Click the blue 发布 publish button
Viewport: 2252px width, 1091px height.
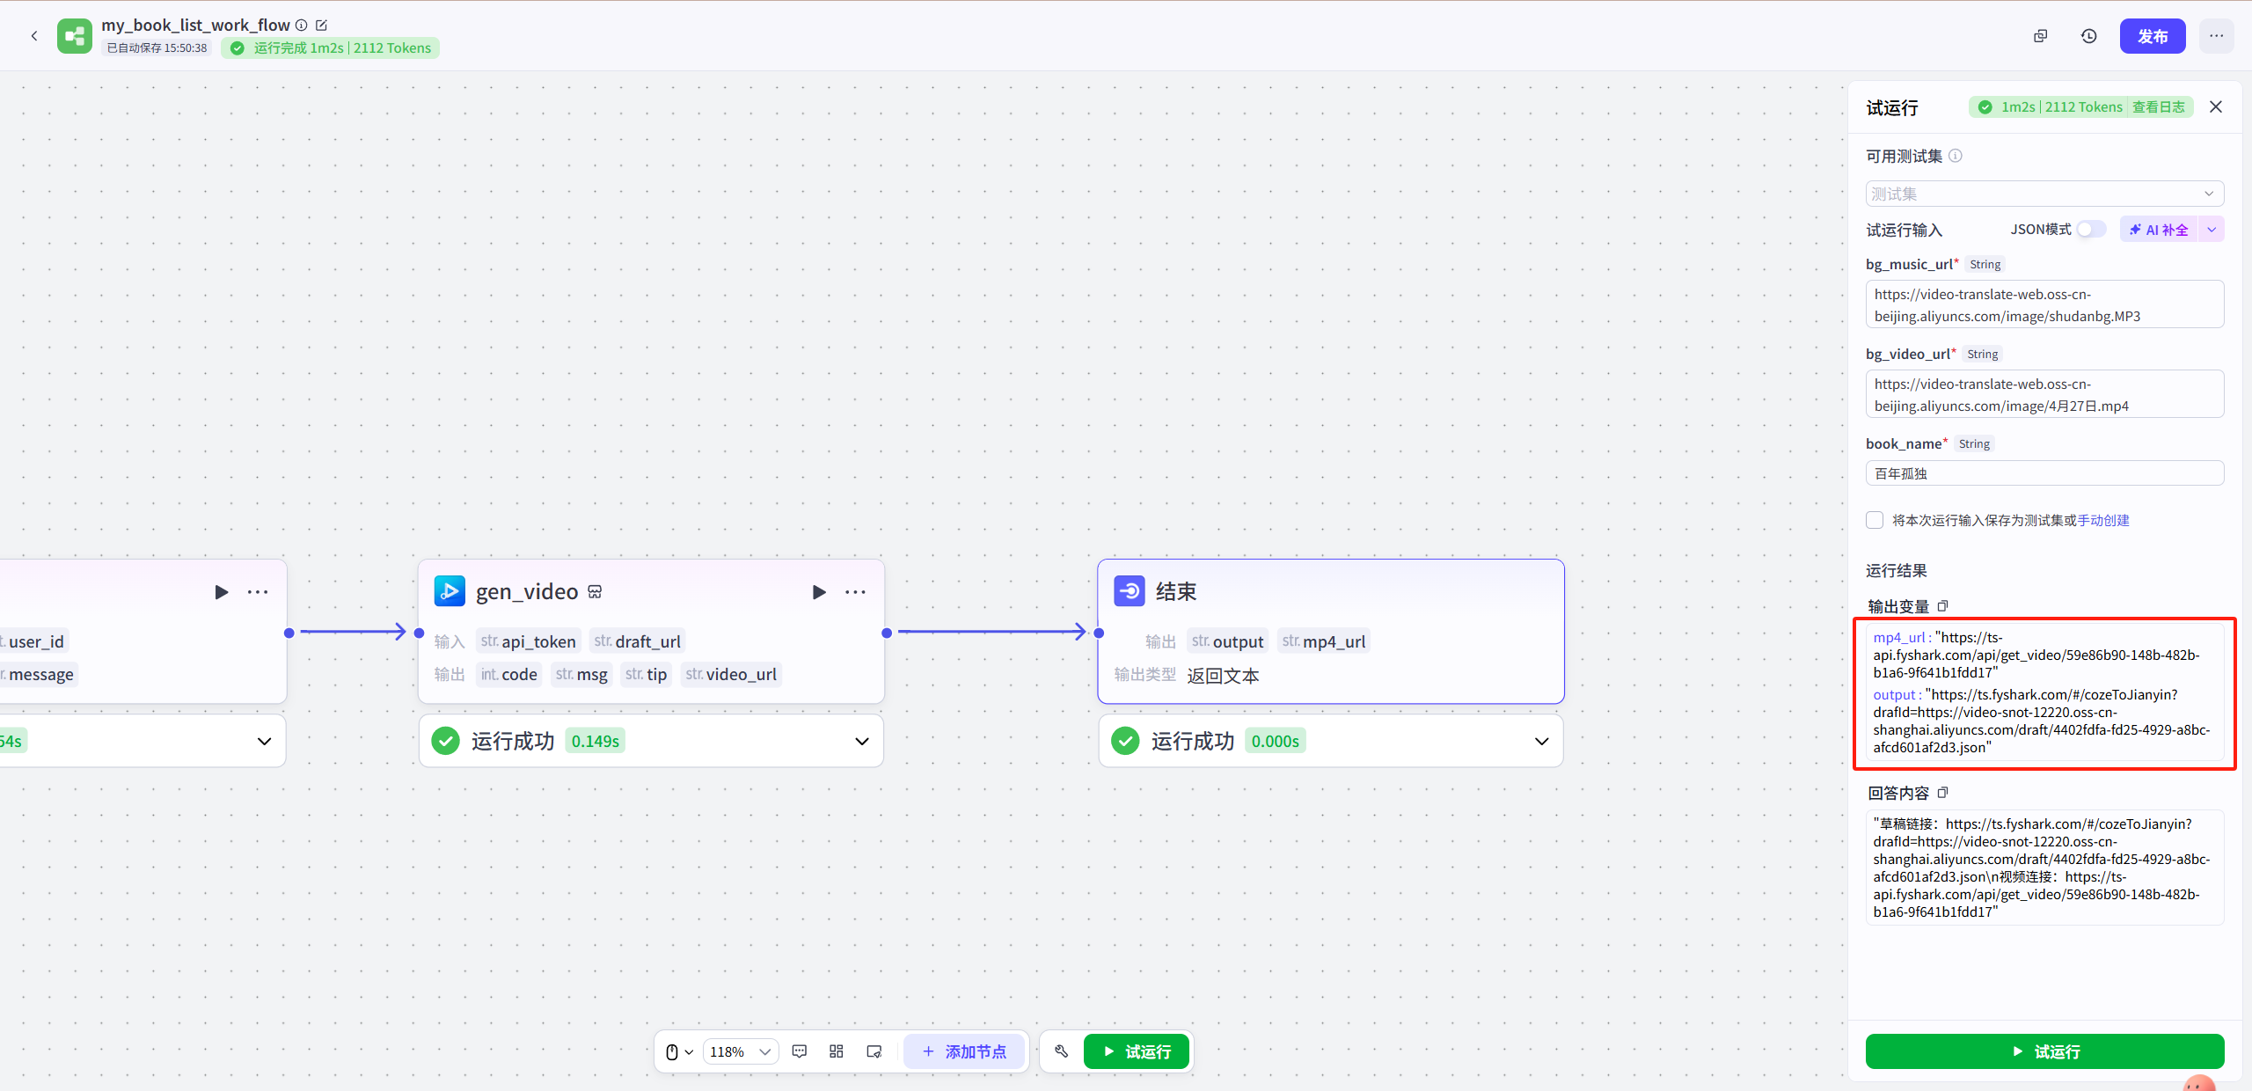coord(2152,36)
